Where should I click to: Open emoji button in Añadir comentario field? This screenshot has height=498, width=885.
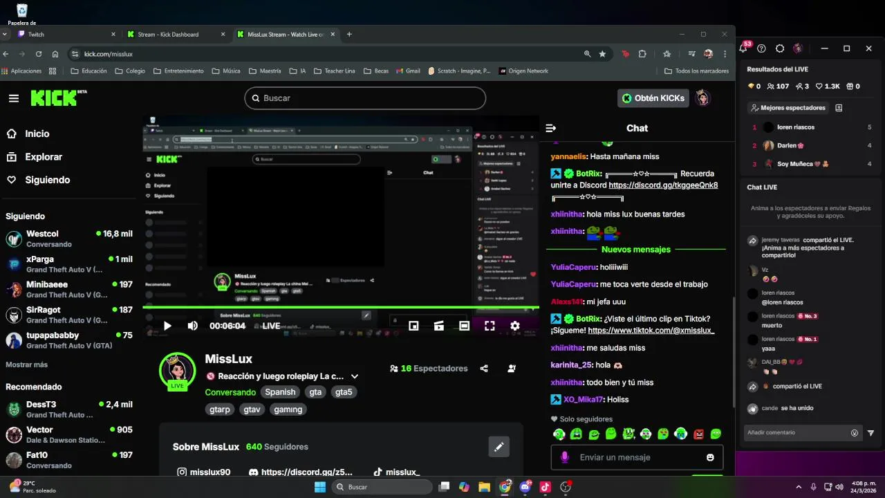tap(855, 433)
